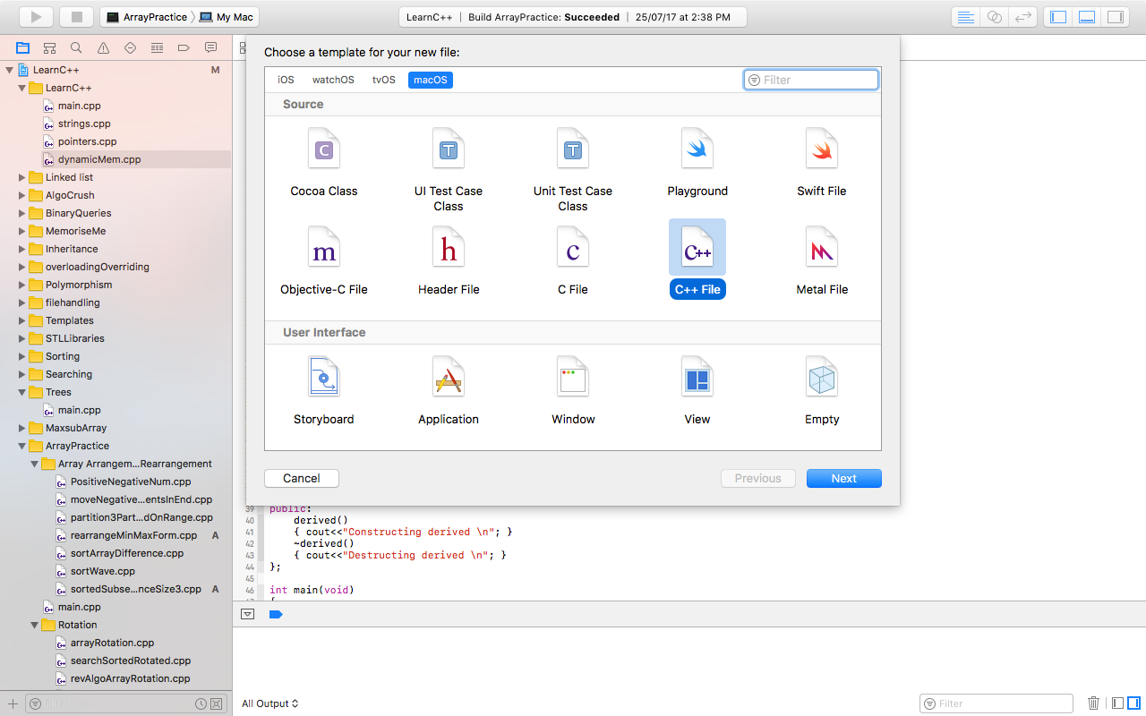Run the project with the Play button
Image resolution: width=1146 pixels, height=716 pixels.
36,17
